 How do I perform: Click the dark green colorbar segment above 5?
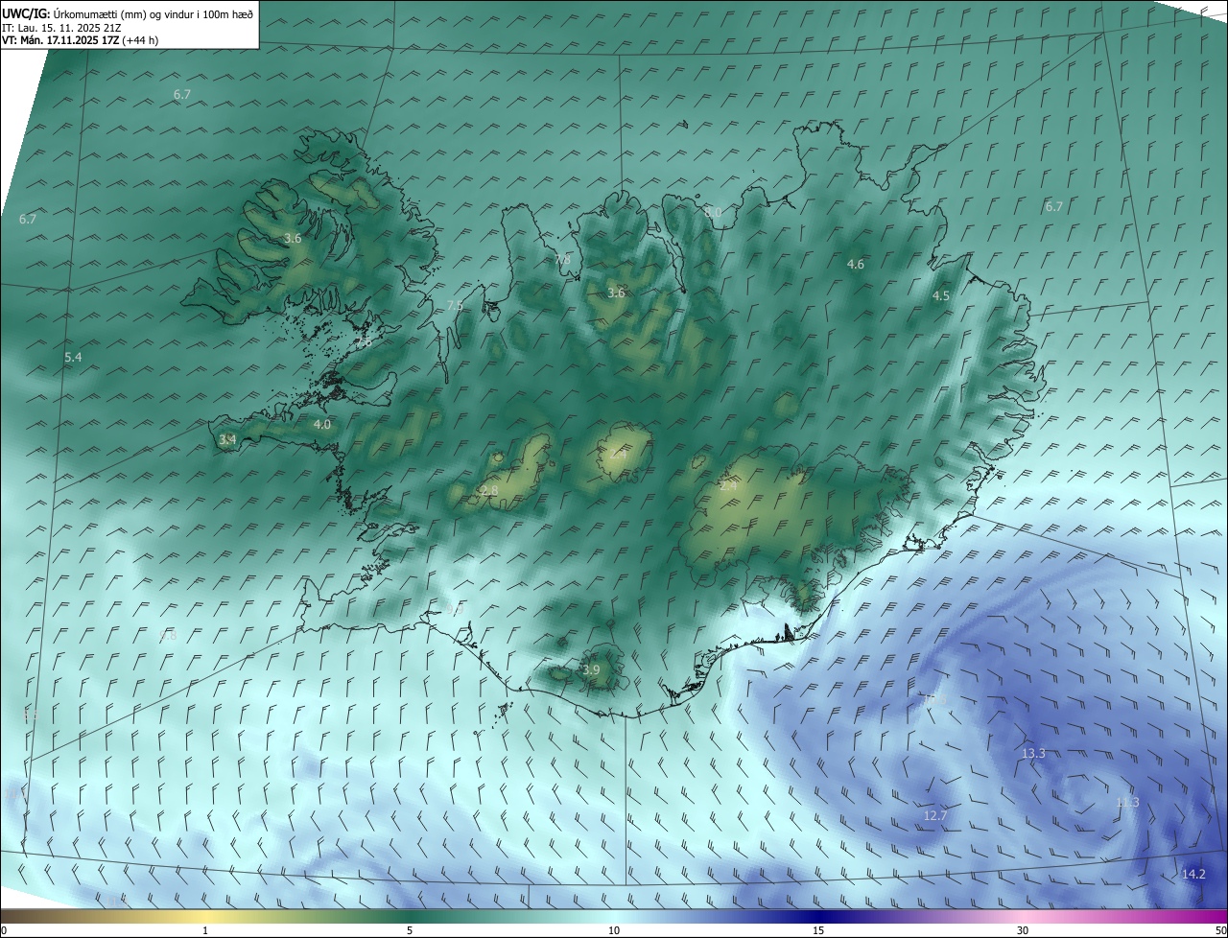coord(410,916)
